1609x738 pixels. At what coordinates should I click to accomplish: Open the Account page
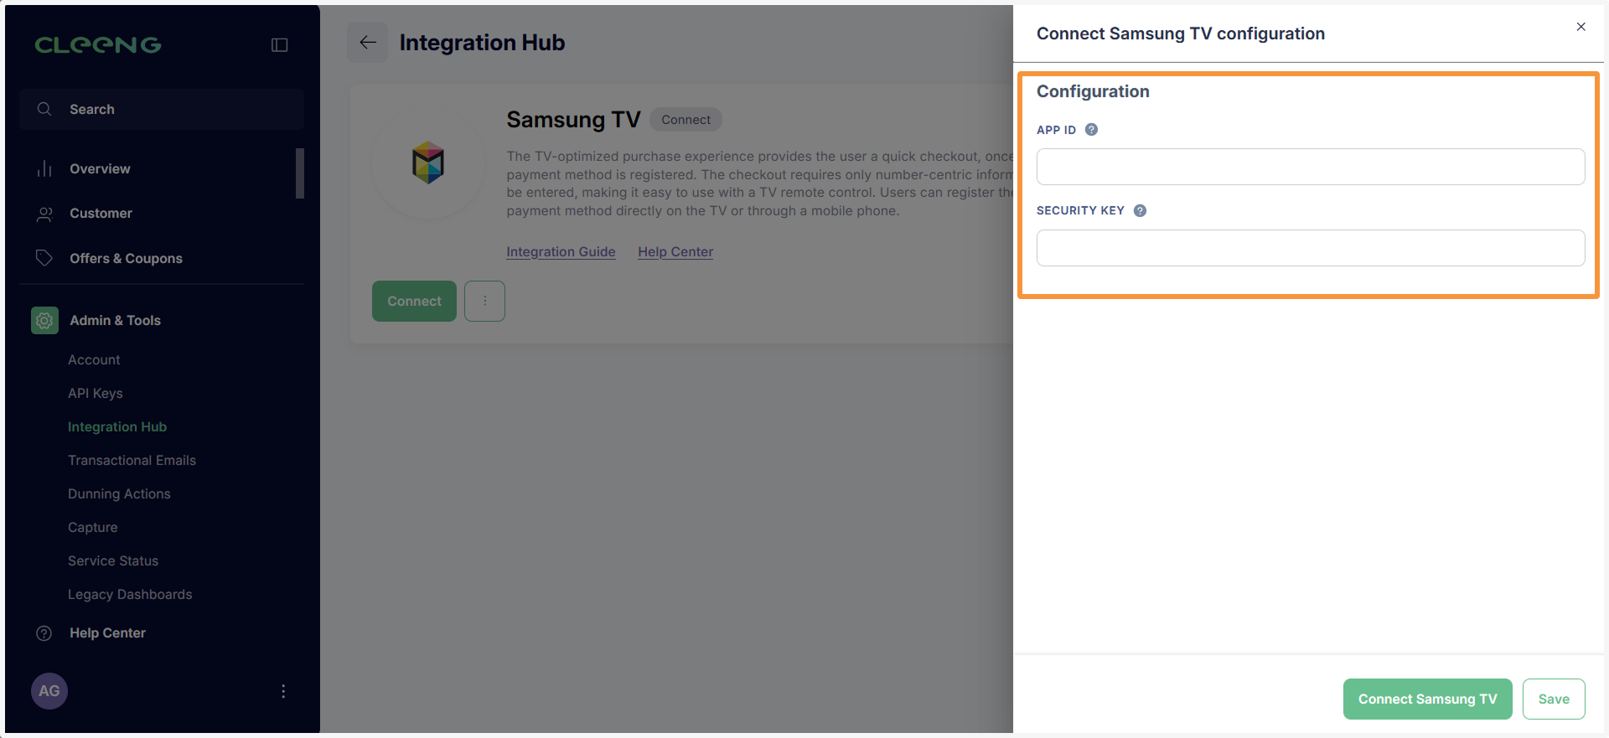point(94,359)
